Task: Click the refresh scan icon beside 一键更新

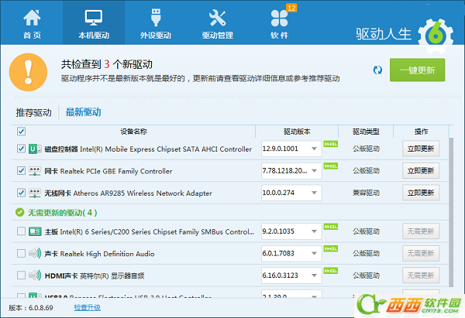Action: tap(377, 70)
